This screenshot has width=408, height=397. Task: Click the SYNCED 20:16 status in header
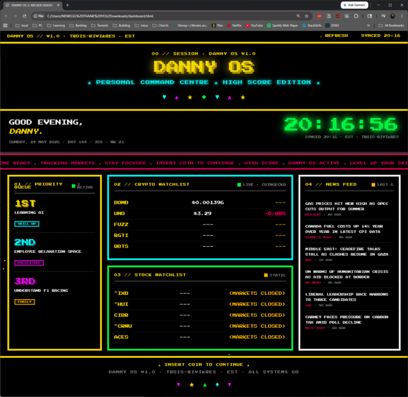pos(380,35)
